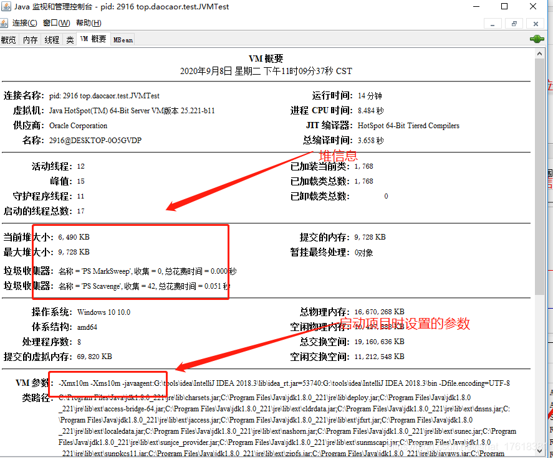The height and width of the screenshot is (458, 553).
Task: Click total swap space 19,160,636 KB
Action: [x=379, y=342]
